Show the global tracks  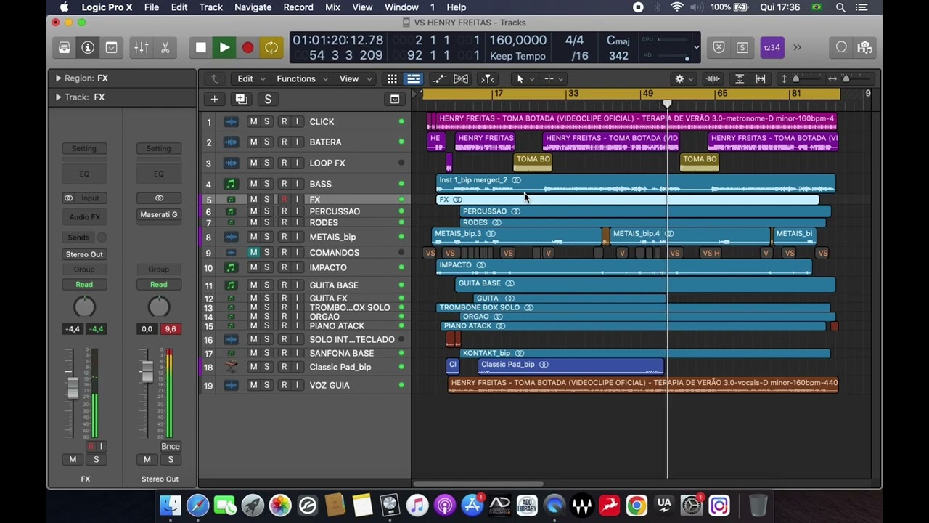[395, 99]
